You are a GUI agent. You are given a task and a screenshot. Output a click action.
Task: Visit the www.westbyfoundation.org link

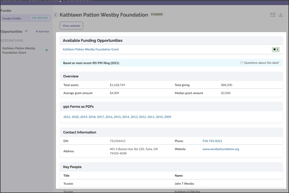(220, 149)
